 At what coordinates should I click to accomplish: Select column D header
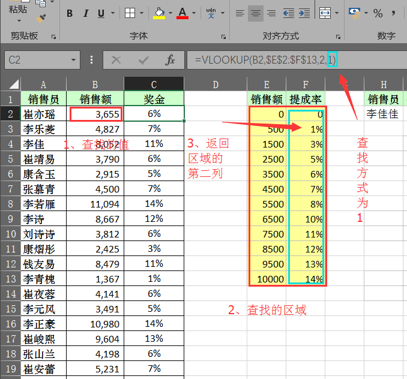coord(216,84)
